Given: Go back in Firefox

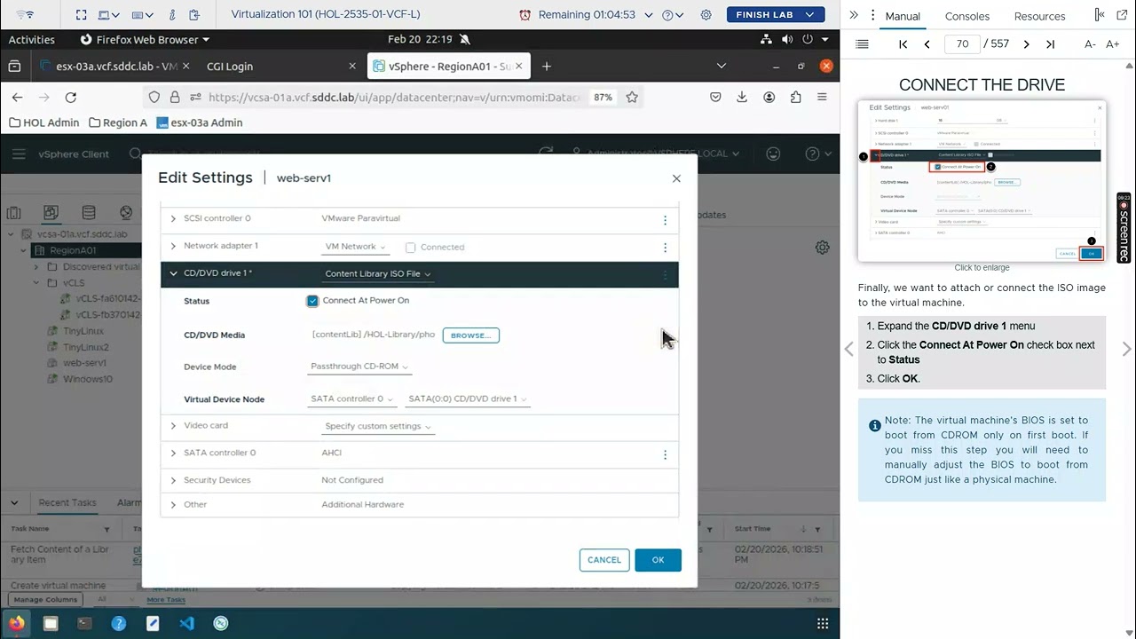Looking at the screenshot, I should [x=18, y=97].
